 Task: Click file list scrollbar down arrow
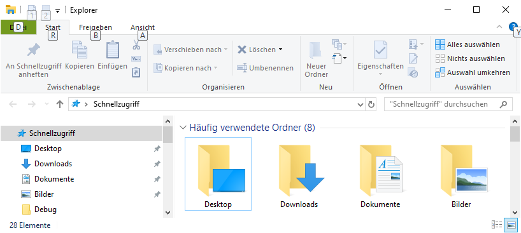click(515, 213)
